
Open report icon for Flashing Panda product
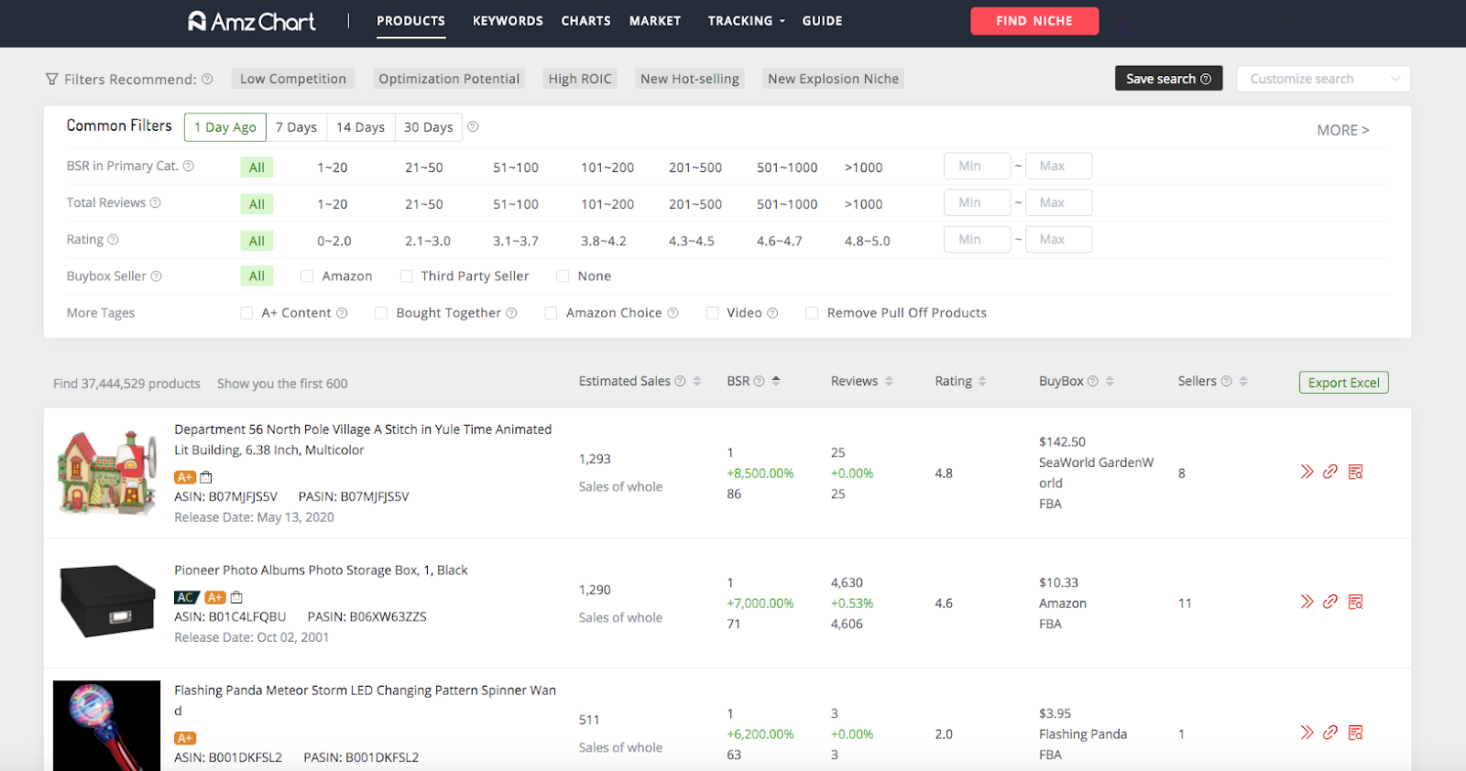point(1356,733)
